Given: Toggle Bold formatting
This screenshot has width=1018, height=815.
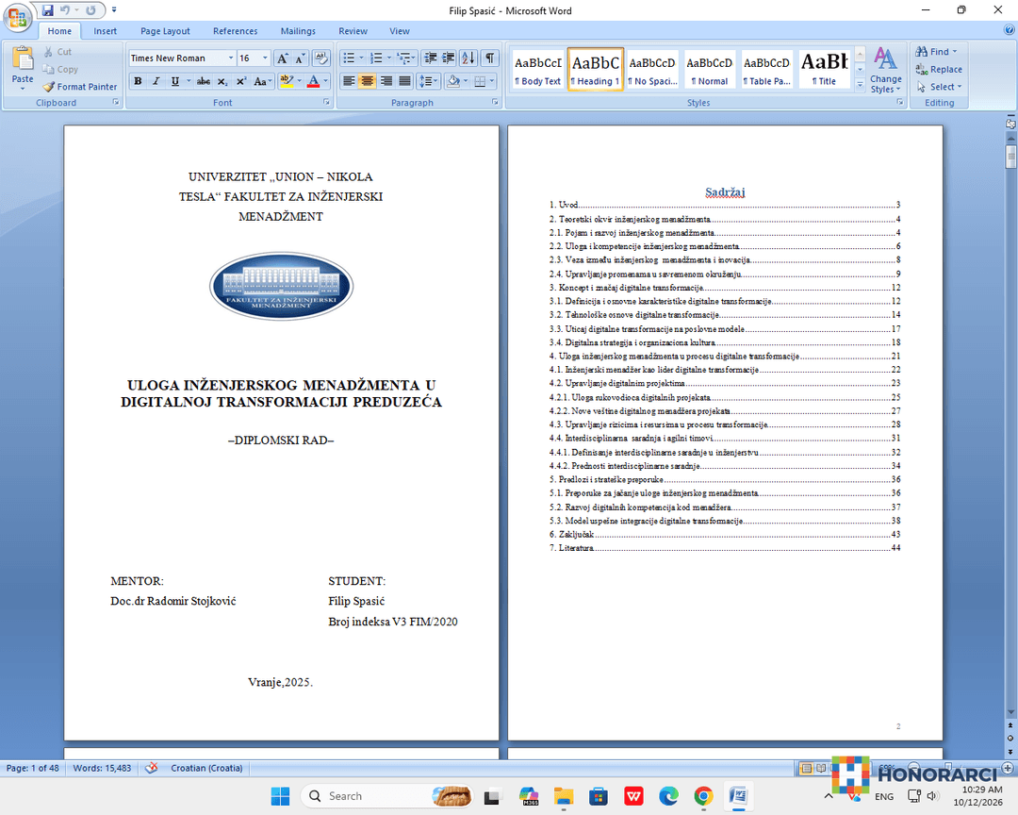Looking at the screenshot, I should [138, 81].
